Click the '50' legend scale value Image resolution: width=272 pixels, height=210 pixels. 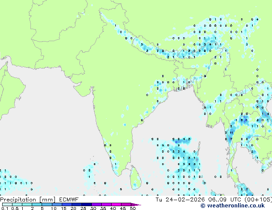133,208
